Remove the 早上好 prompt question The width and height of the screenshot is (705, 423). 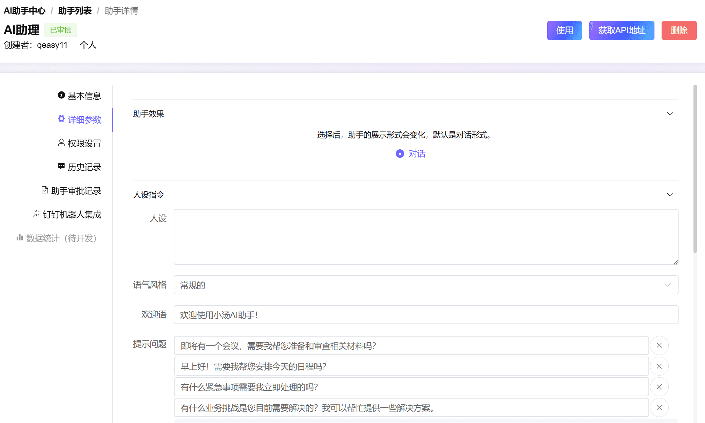click(659, 366)
